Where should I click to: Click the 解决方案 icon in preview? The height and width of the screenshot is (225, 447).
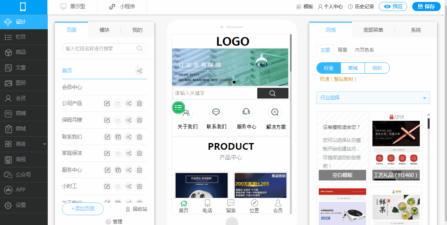(x=275, y=113)
